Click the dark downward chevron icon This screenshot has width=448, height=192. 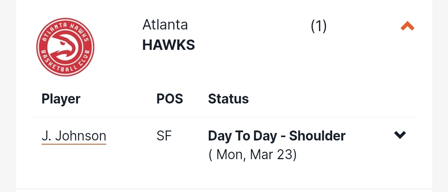point(400,135)
